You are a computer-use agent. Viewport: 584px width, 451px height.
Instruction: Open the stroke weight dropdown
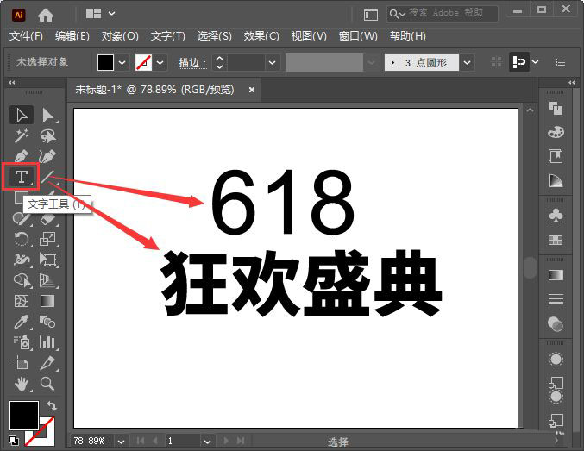pyautogui.click(x=273, y=63)
